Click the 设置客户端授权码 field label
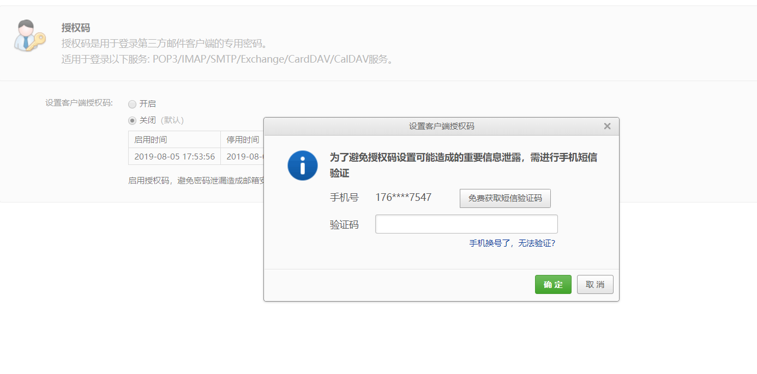757x374 pixels. (79, 103)
